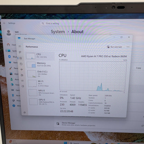Open Processes page in Task Manager sidebar
144x144 pixels.
coord(20,52)
